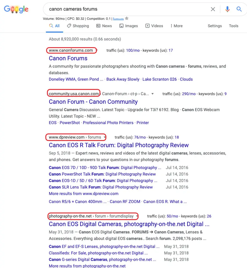
Task: Open the 'Back Away Slowly' sitelink
Action: pyautogui.click(x=123, y=79)
